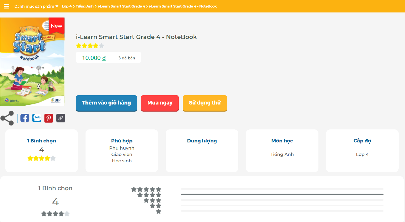Click the '1 Bình chọn' card heading
405x222 pixels.
pos(41,141)
